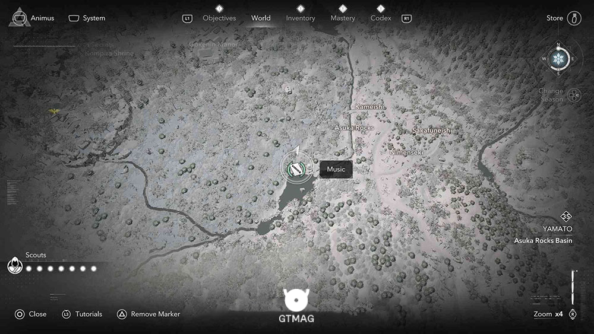The width and height of the screenshot is (594, 334).
Task: Click the Scouts emblem icon
Action: (x=15, y=265)
